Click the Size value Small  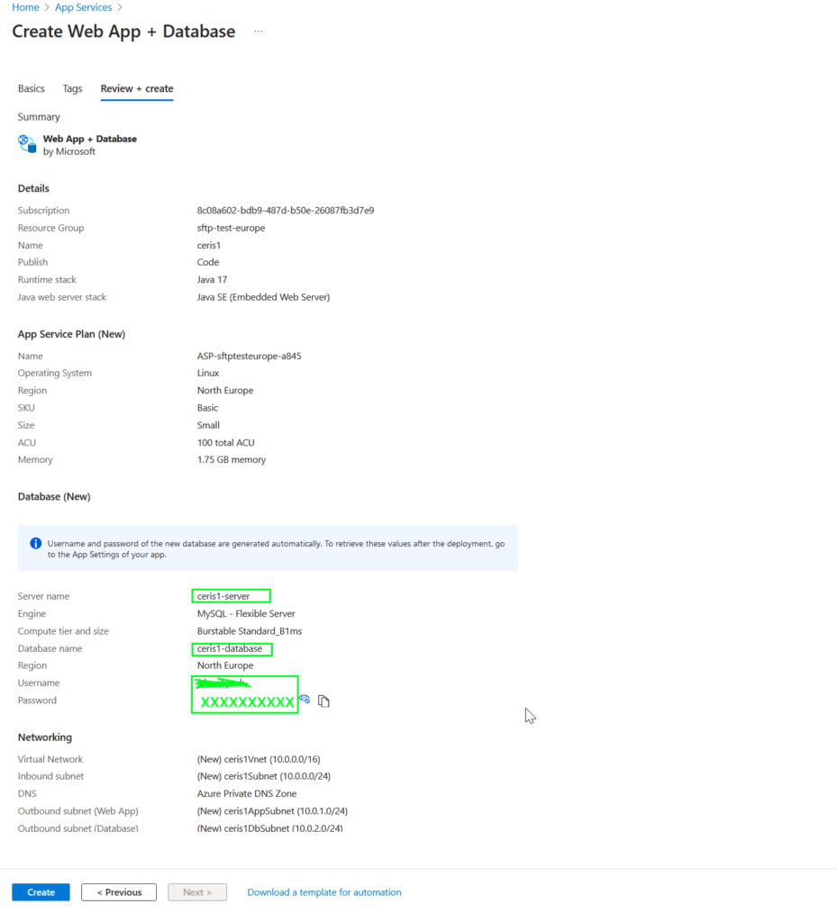208,426
